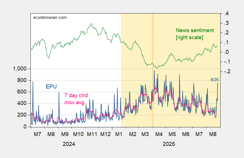The height and width of the screenshot is (158, 244).
Task: Click the 8/26 data point annotation
Action: [215, 80]
